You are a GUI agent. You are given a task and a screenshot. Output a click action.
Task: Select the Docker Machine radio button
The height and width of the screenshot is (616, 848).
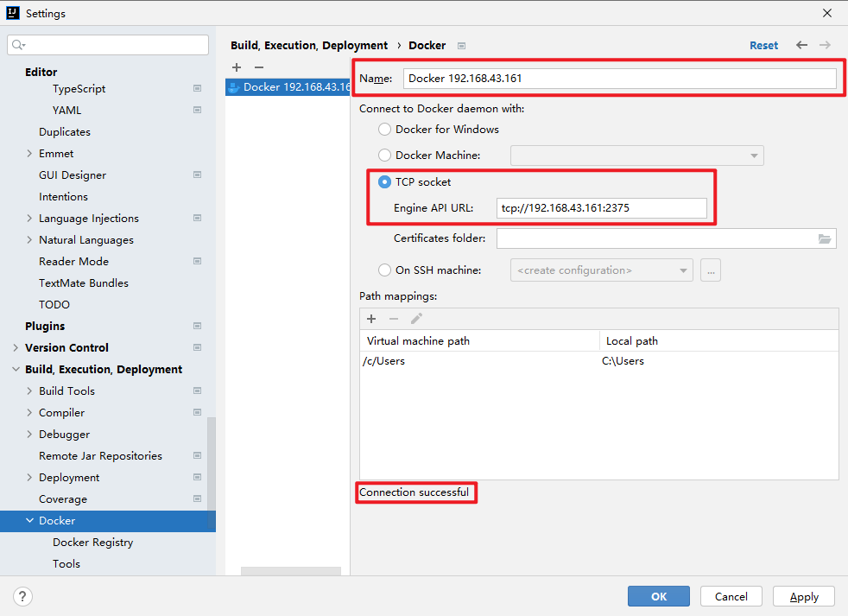click(384, 156)
